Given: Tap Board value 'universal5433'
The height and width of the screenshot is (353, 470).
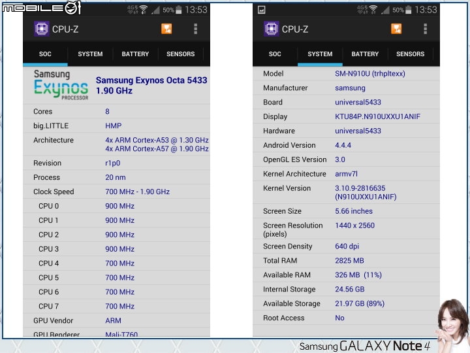Looking at the screenshot, I should click(x=358, y=103).
